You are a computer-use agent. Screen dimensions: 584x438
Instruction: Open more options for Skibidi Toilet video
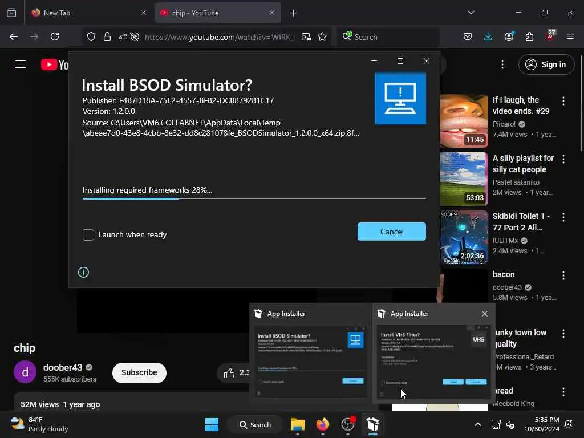coord(563,217)
